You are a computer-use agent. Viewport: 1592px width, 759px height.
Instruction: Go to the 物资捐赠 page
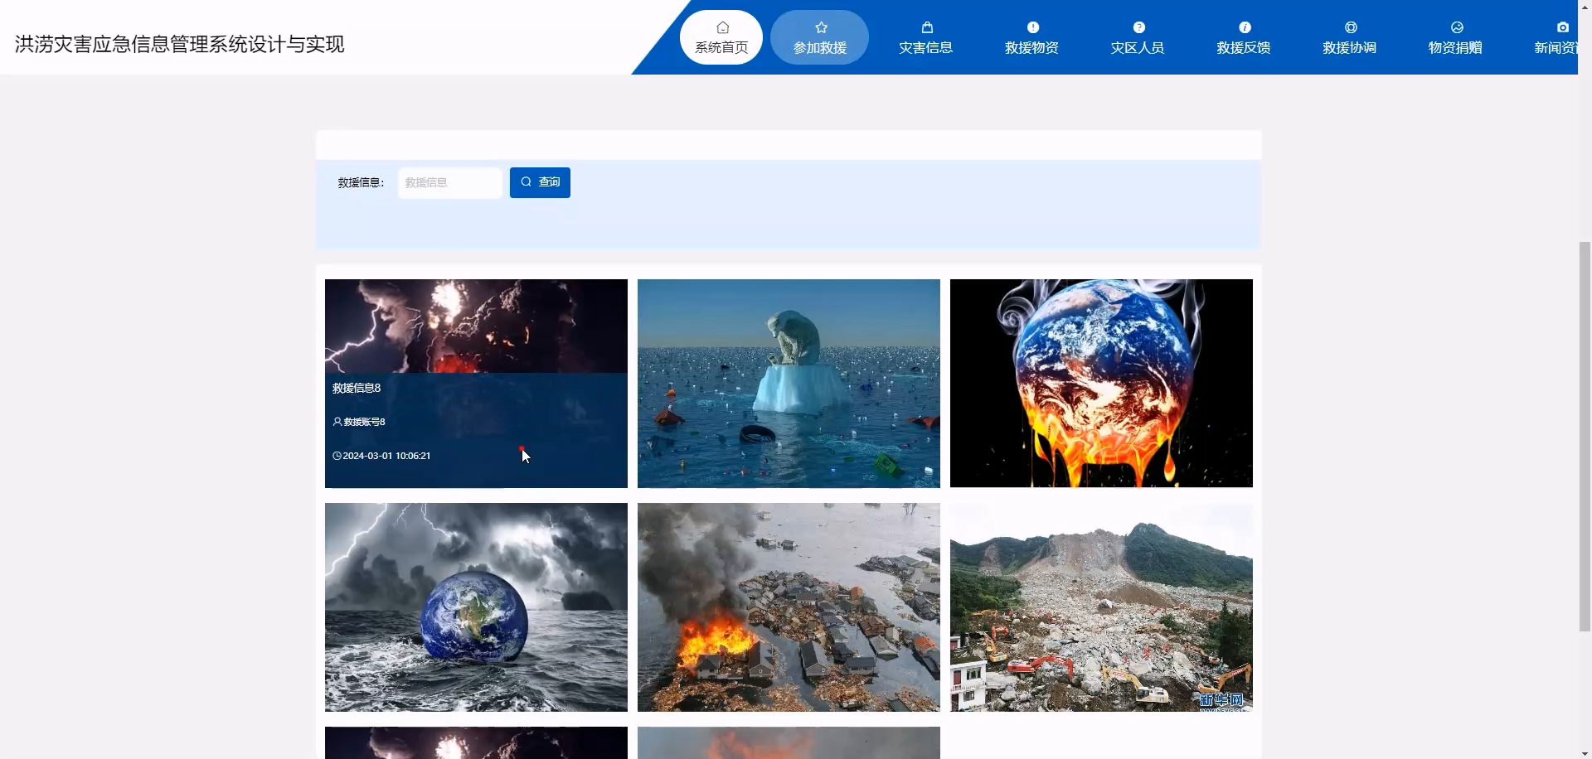[x=1455, y=37]
